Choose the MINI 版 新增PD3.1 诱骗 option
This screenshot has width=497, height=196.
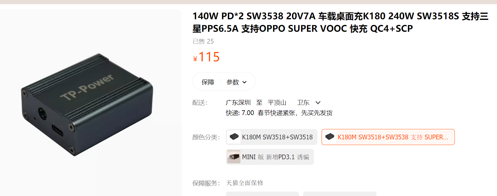pos(270,157)
